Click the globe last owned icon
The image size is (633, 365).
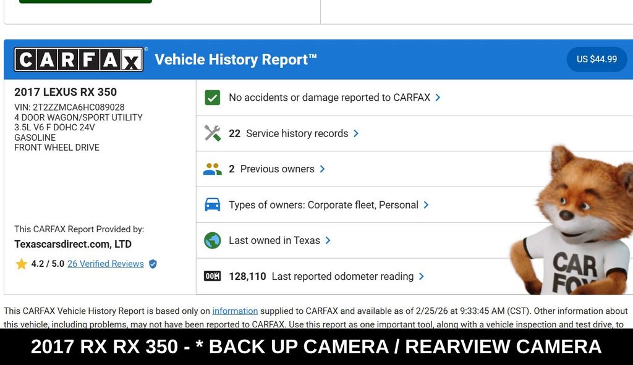tap(213, 241)
